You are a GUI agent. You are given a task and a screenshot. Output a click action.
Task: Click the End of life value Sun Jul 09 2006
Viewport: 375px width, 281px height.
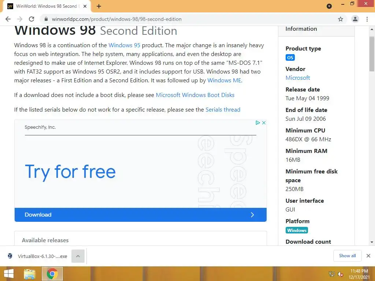[x=306, y=119]
